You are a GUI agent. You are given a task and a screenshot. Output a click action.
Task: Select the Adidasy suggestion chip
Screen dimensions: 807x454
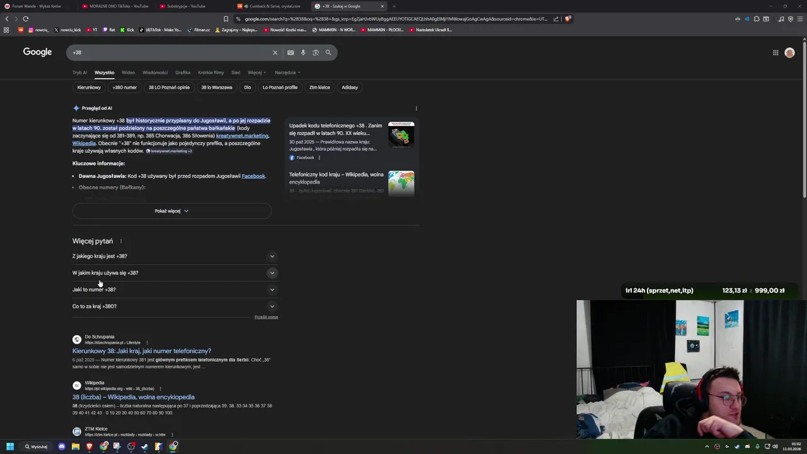click(350, 88)
